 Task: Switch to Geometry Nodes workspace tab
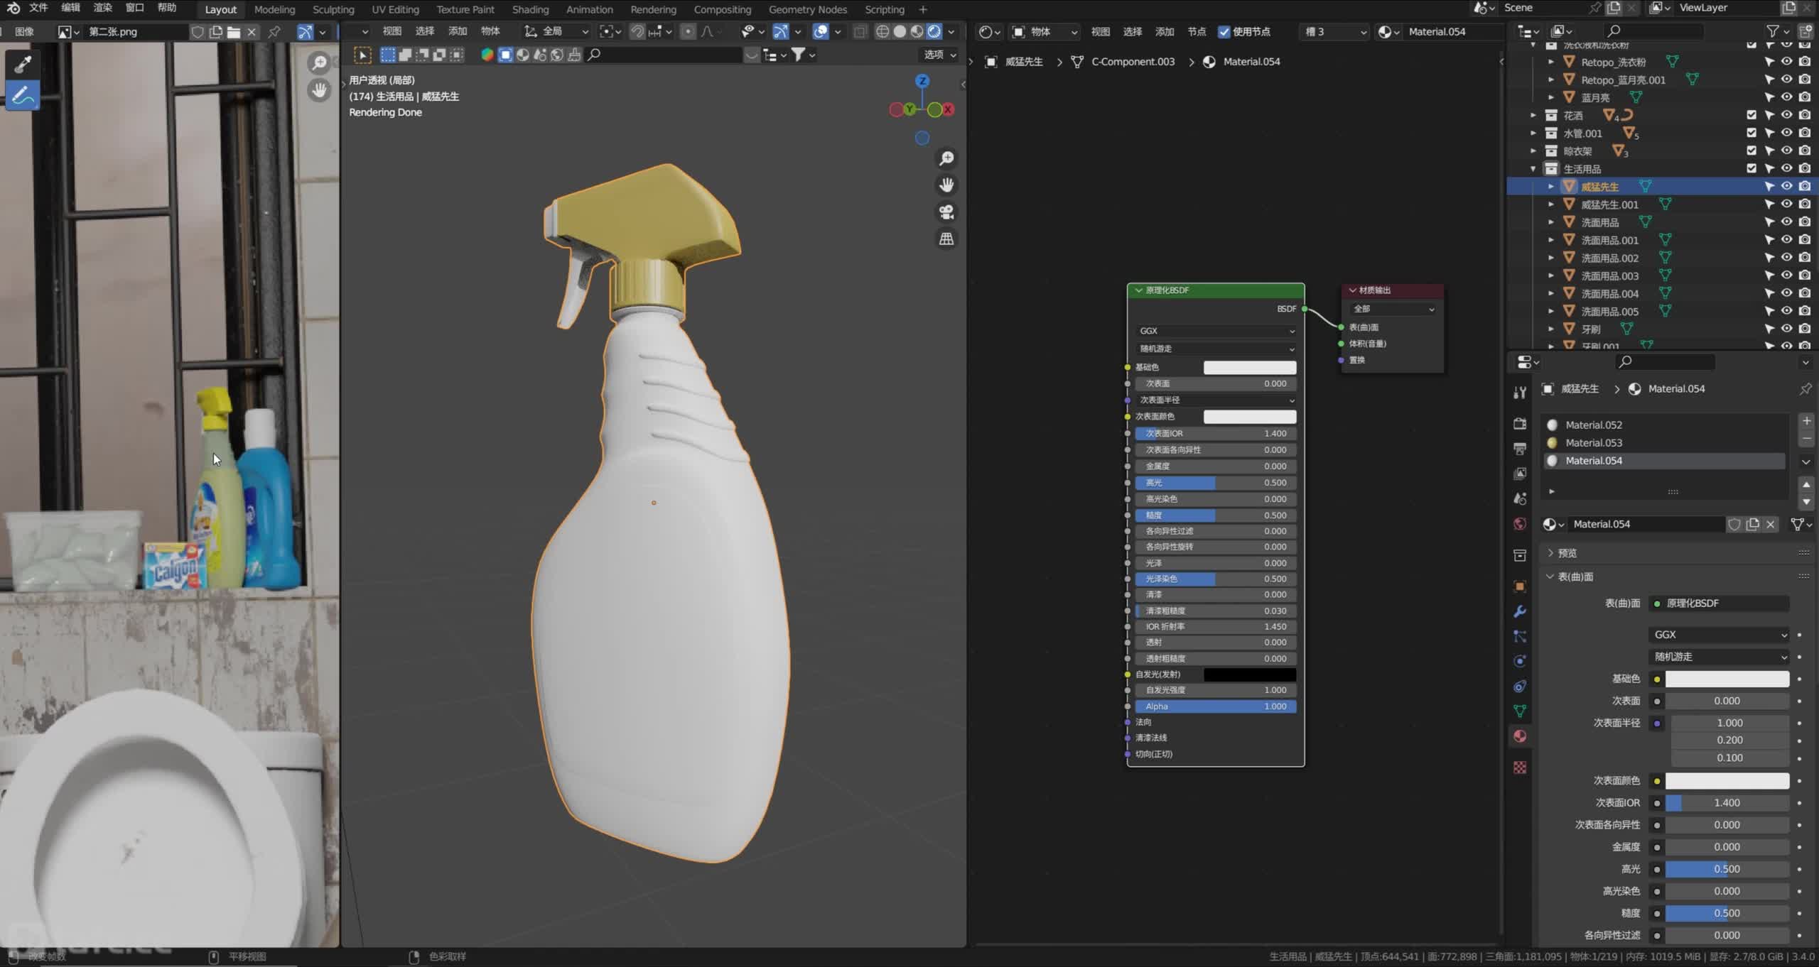(807, 9)
